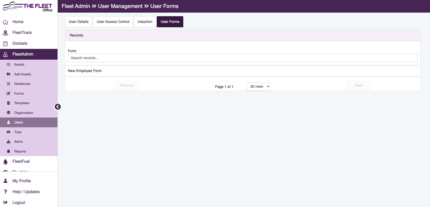430x207 pixels.
Task: Click the Organisation layers icon
Action: [9, 113]
